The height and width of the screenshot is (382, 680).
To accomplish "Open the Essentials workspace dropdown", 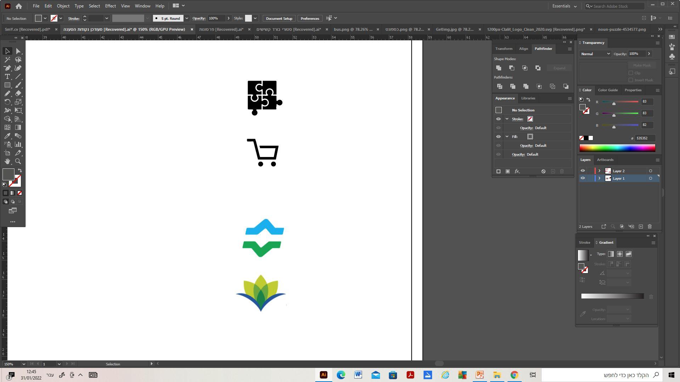I will [565, 6].
